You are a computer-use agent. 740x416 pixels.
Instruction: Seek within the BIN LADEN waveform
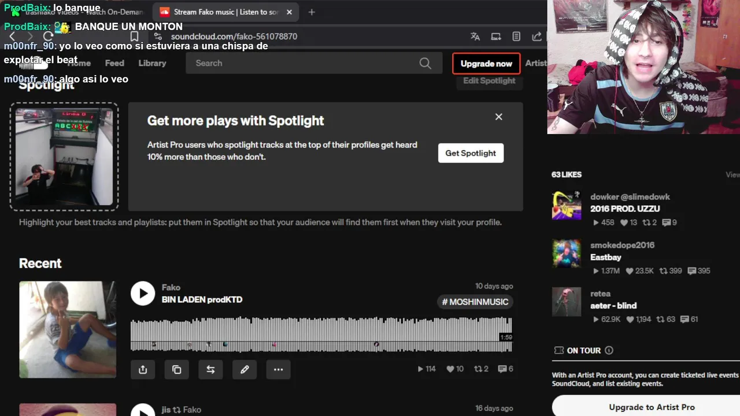click(x=321, y=334)
